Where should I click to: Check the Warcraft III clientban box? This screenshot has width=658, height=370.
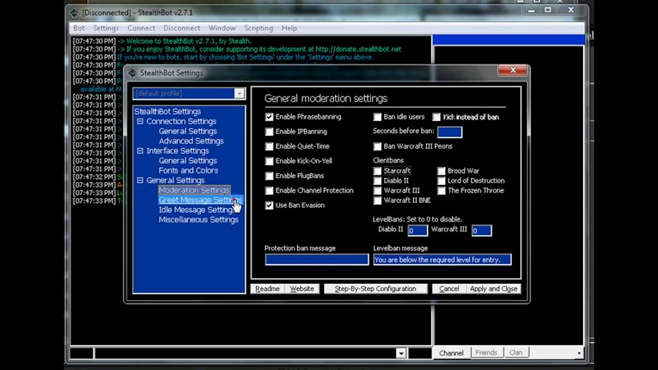pos(378,191)
